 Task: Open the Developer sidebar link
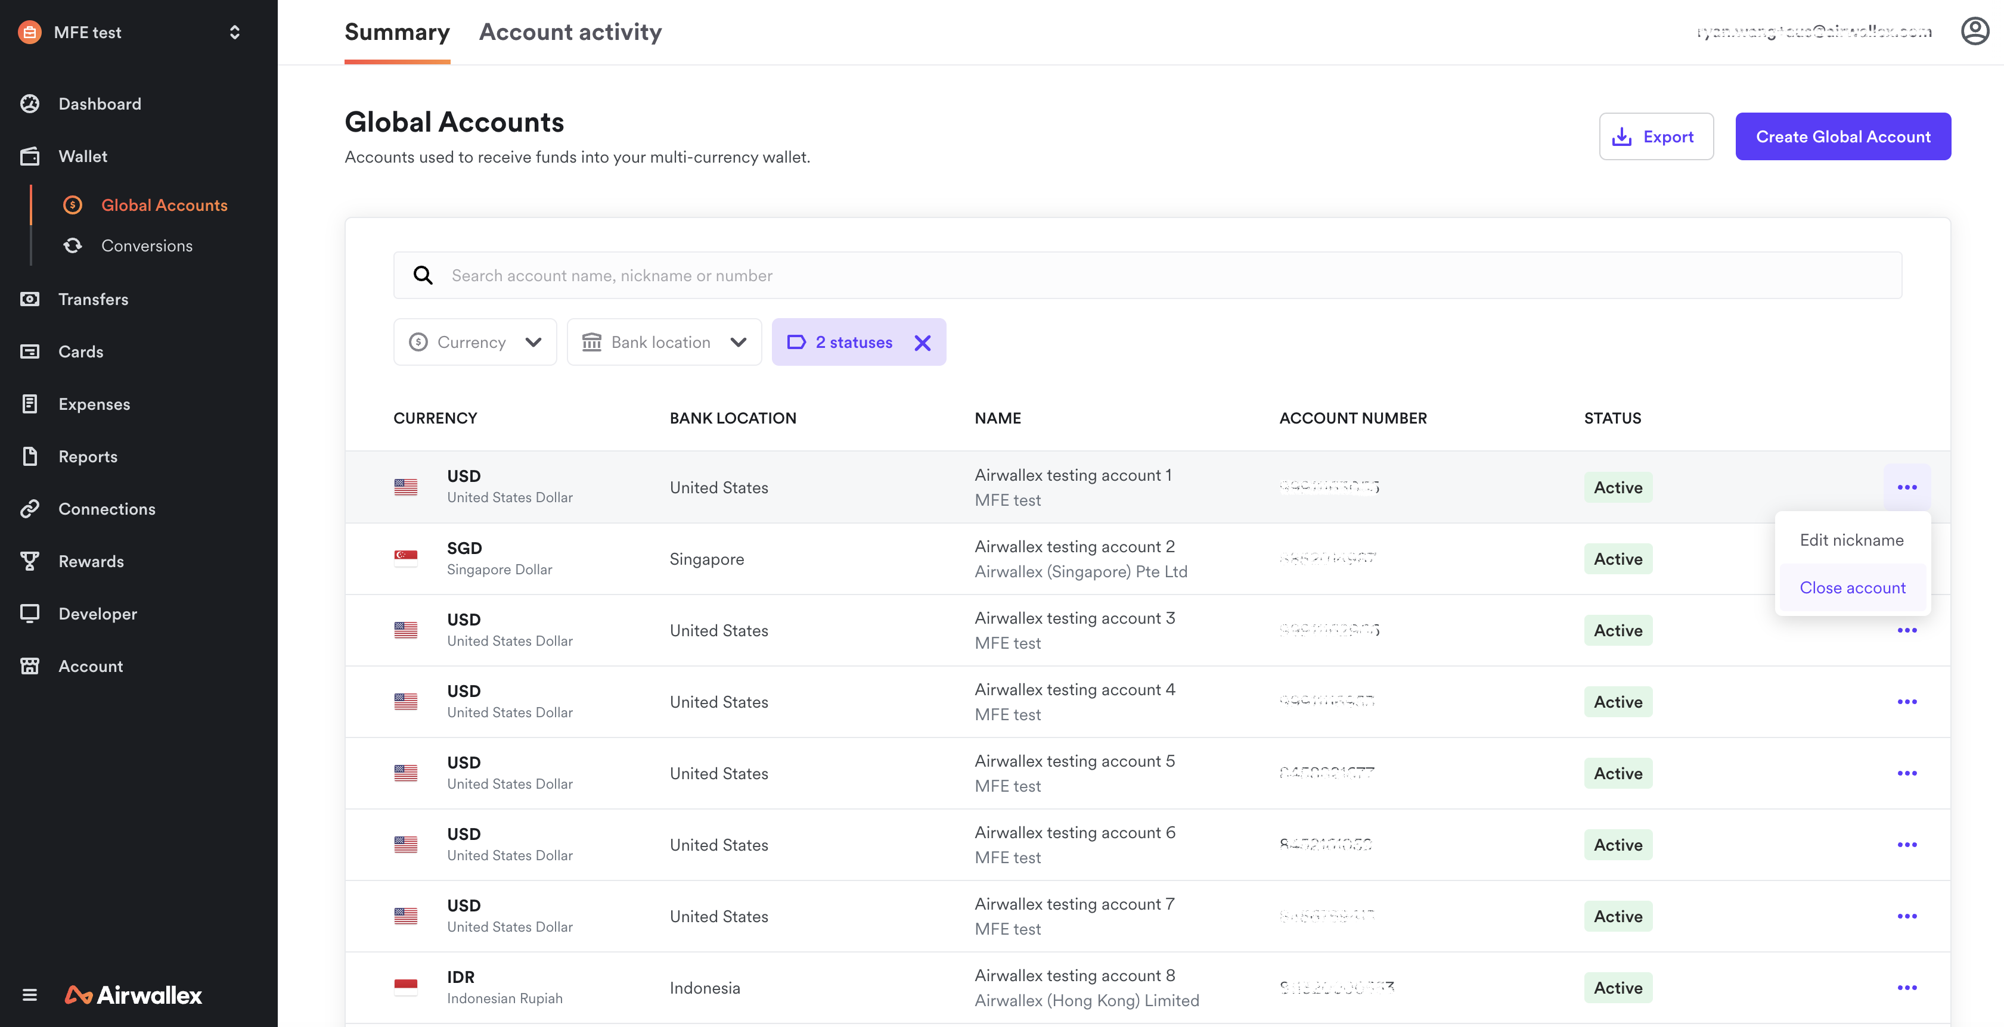[x=98, y=614]
